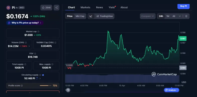Click the 15 Apr axis label
The image size is (197, 97).
(122, 86)
